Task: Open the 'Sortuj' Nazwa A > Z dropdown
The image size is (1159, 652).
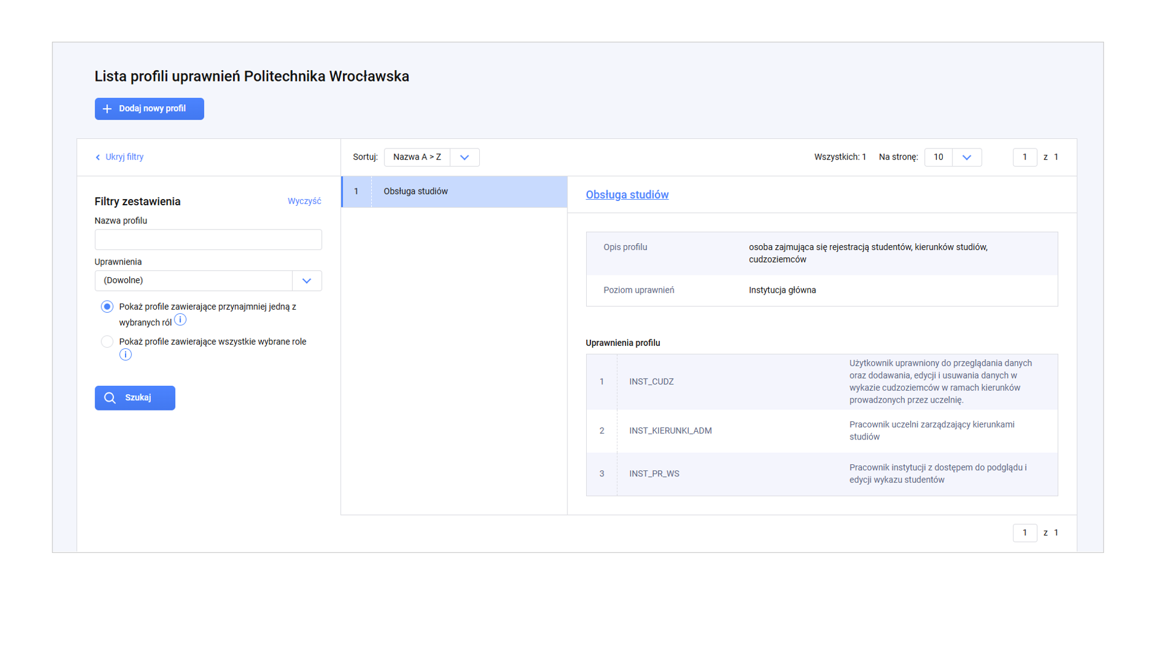Action: click(x=432, y=157)
